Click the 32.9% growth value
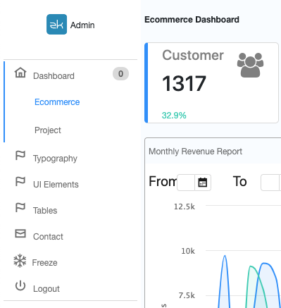Screen dimensions: 281x308 [x=174, y=116]
